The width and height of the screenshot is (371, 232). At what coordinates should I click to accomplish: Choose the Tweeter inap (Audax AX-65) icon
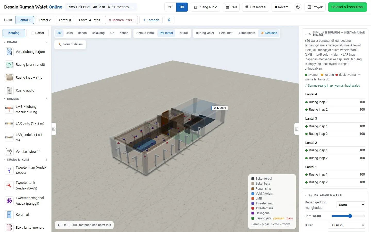[9, 170]
